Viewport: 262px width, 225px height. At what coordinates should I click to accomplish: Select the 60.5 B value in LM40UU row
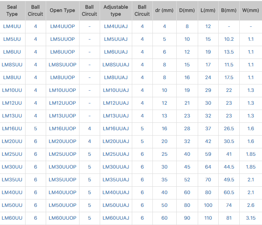(x=229, y=192)
